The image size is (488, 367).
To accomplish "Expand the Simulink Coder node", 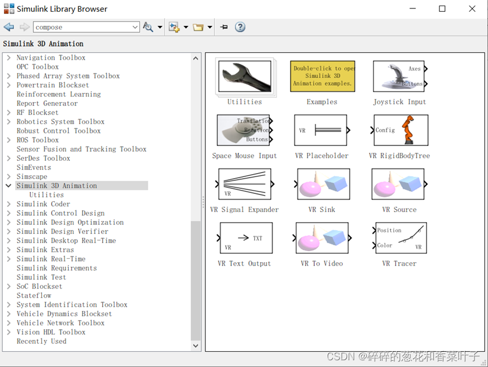I will (x=8, y=204).
